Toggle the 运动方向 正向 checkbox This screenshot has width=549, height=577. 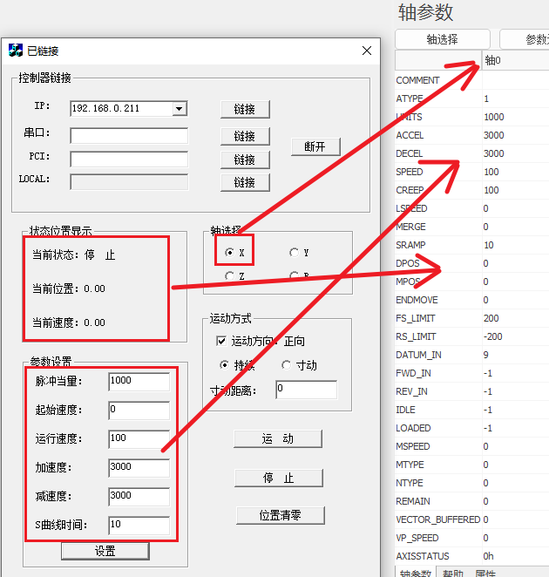coord(221,341)
